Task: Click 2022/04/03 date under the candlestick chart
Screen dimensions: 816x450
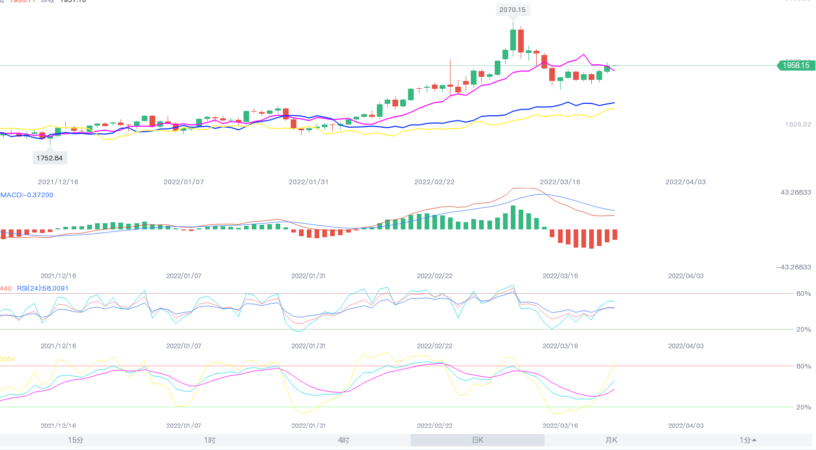Action: coord(686,182)
